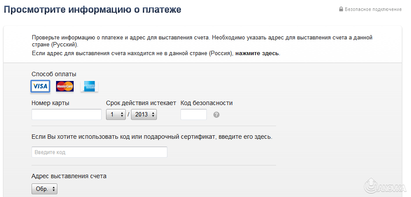
Task: Click the Способ оплаты label
Action: [x=54, y=74]
